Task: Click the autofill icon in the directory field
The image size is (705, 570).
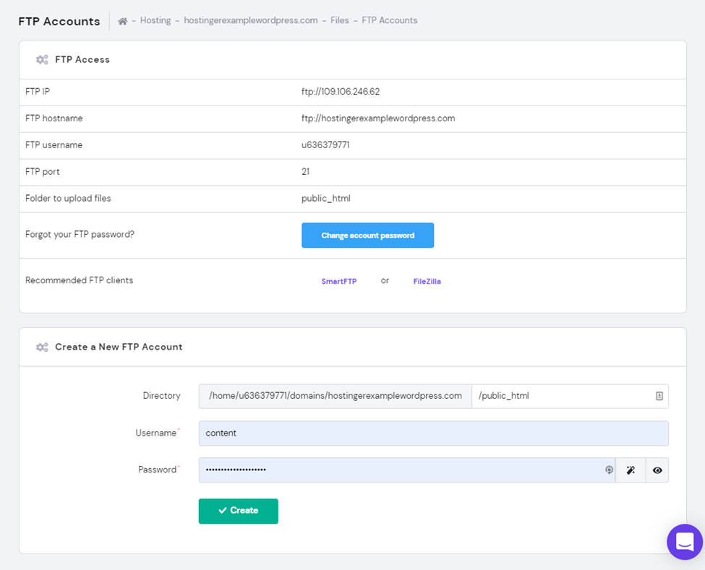Action: 659,396
